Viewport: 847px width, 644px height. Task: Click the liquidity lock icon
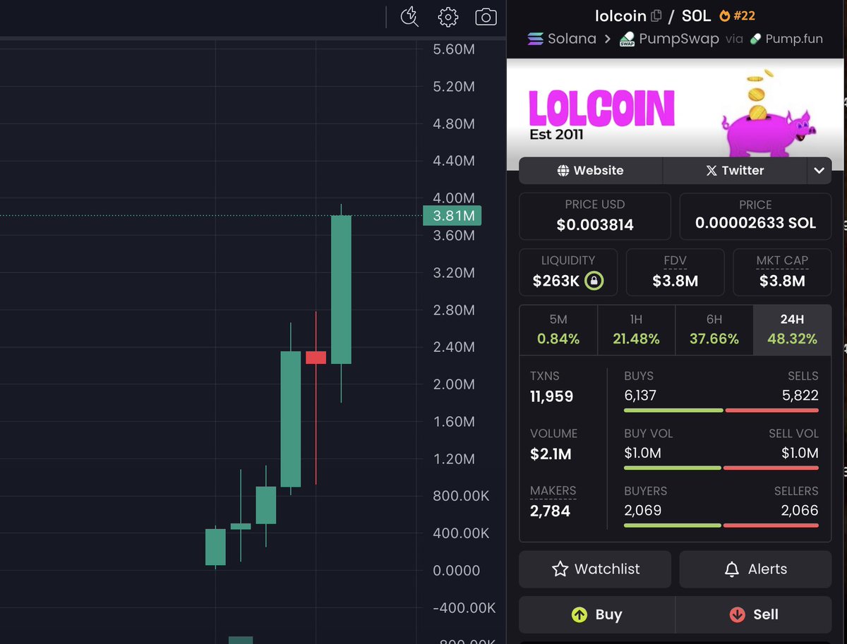pos(594,281)
